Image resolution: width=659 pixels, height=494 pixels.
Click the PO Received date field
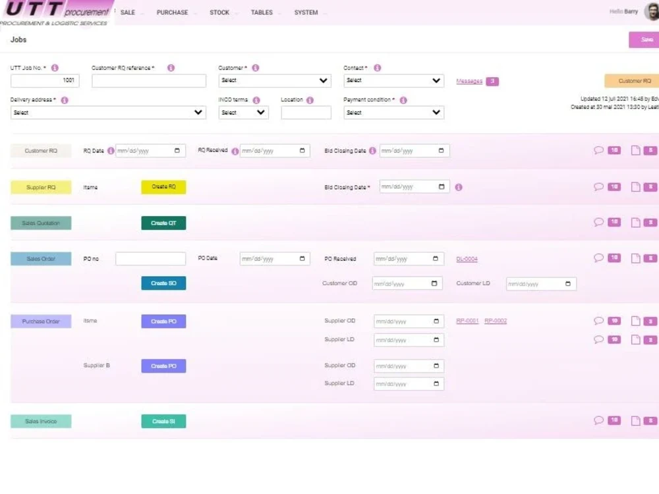[409, 259]
